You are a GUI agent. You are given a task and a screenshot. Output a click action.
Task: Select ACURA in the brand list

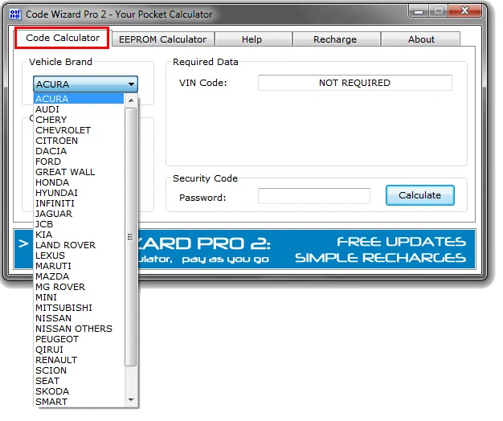[x=79, y=99]
